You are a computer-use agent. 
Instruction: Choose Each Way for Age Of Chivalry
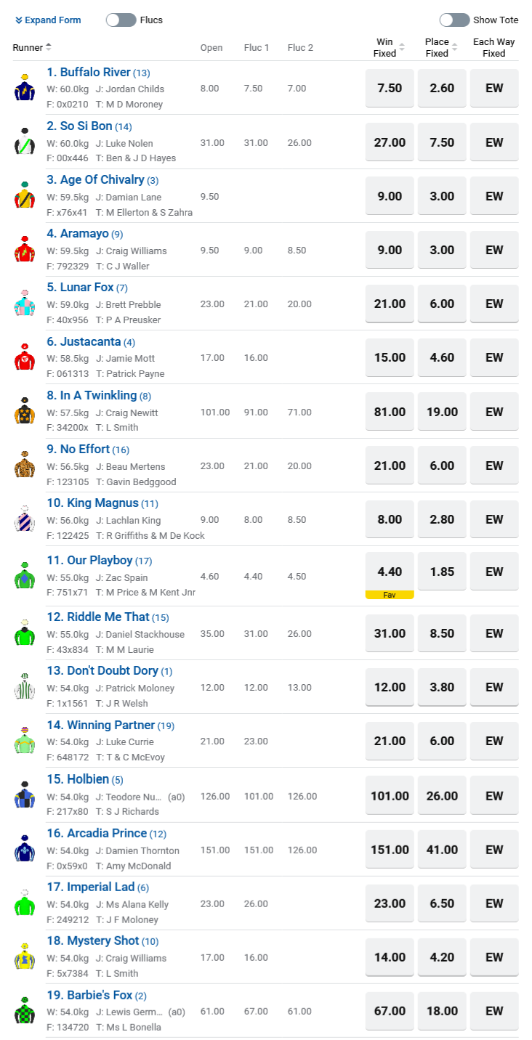click(x=494, y=196)
